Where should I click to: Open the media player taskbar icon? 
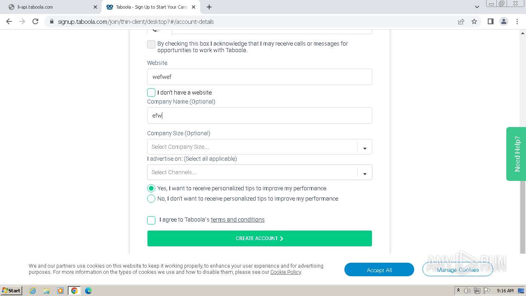click(x=60, y=291)
